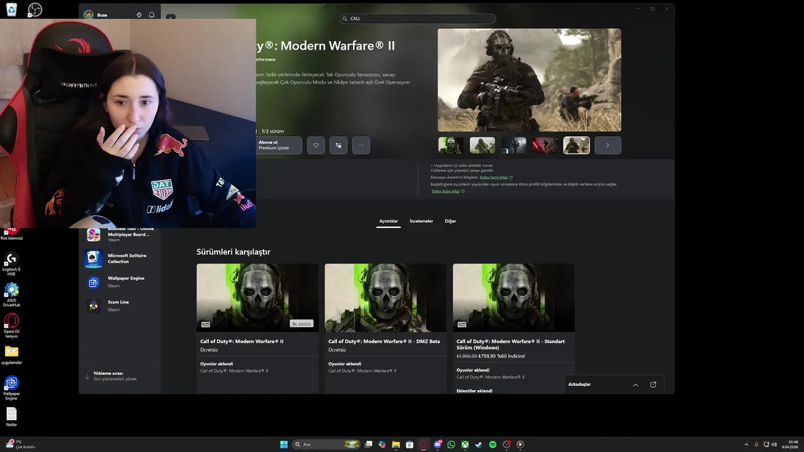Open Task View from taskbar
Image resolution: width=804 pixels, height=452 pixels.
(369, 444)
